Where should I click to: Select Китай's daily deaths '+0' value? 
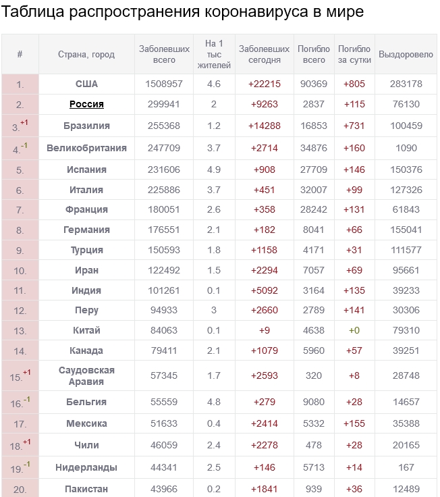[354, 330]
